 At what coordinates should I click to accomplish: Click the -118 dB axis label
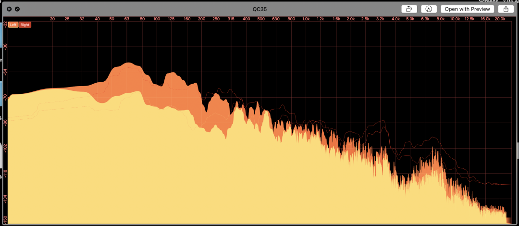pos(5,173)
